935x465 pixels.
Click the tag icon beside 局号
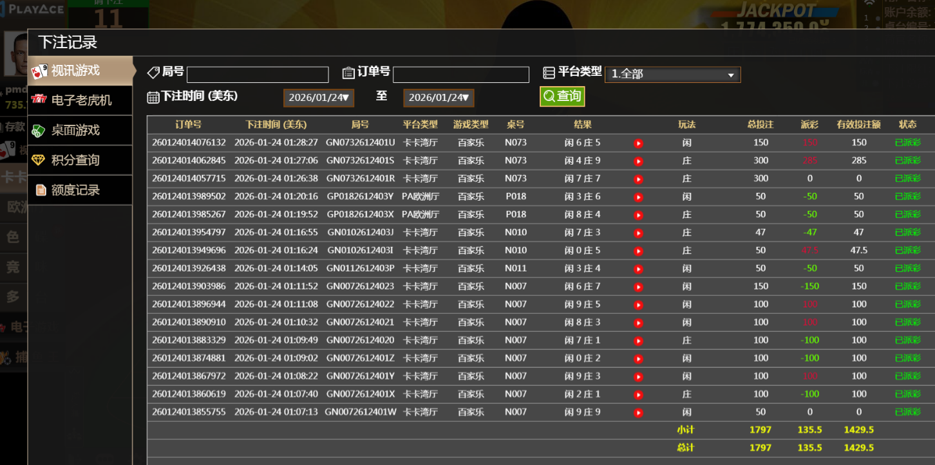[153, 73]
